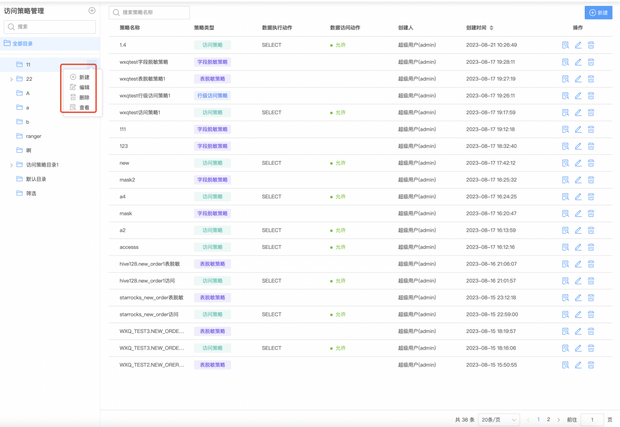Click folder icon of ranger directory
The height and width of the screenshot is (427, 620).
[x=20, y=136]
